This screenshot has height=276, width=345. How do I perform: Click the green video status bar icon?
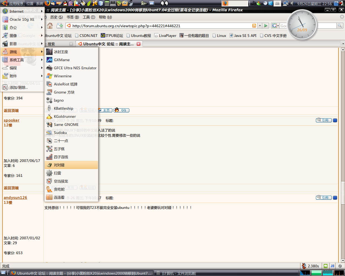click(326, 266)
